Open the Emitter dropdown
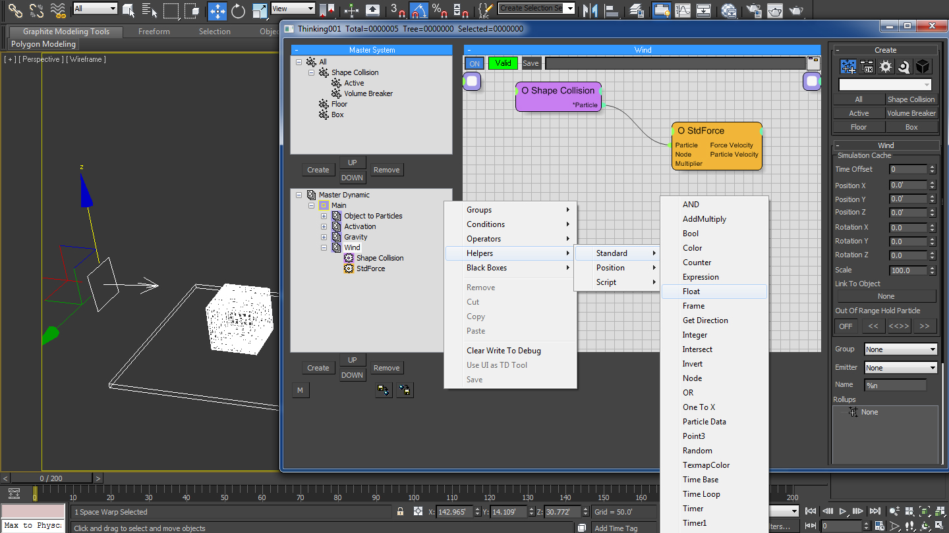The image size is (949, 533). [900, 368]
